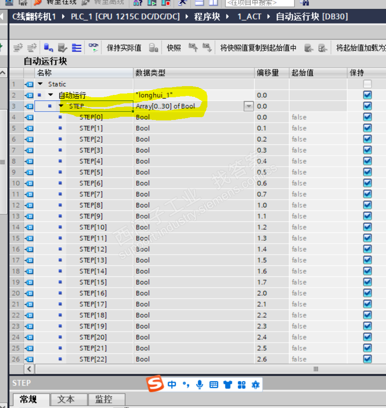This screenshot has width=386, height=408.
Task: Click the last icon on the IME bar
Action: (256, 384)
